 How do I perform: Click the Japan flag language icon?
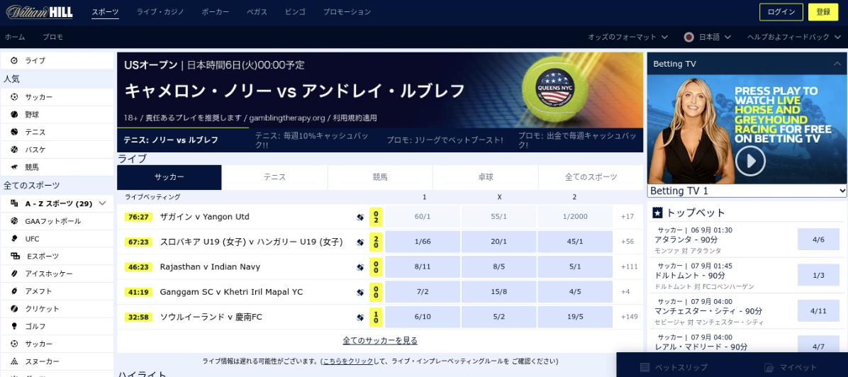point(689,38)
